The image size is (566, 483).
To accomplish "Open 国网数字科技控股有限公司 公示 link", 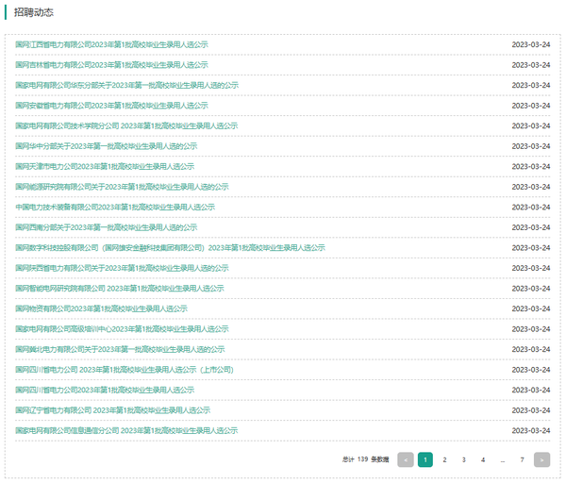I will click(x=170, y=248).
